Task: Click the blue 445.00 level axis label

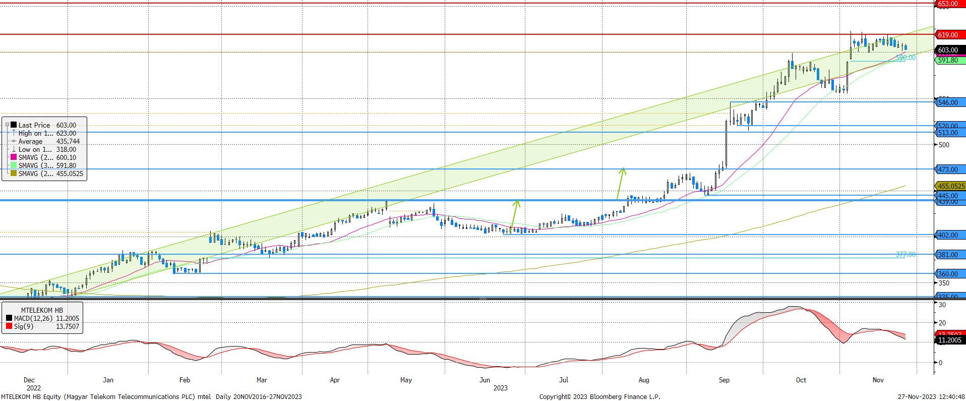Action: tap(950, 196)
